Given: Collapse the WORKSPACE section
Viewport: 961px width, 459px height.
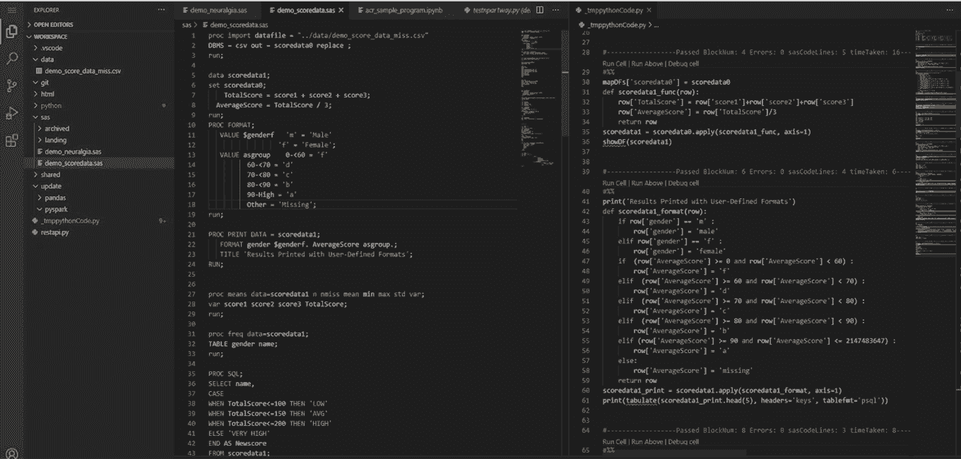Looking at the screenshot, I should click(49, 36).
